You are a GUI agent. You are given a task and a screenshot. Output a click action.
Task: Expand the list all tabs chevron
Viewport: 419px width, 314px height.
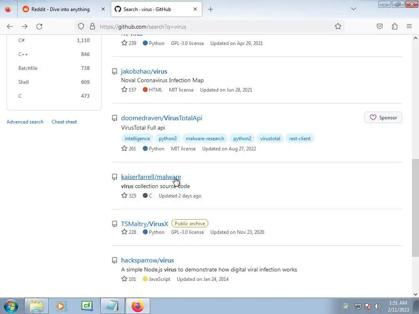353,9
